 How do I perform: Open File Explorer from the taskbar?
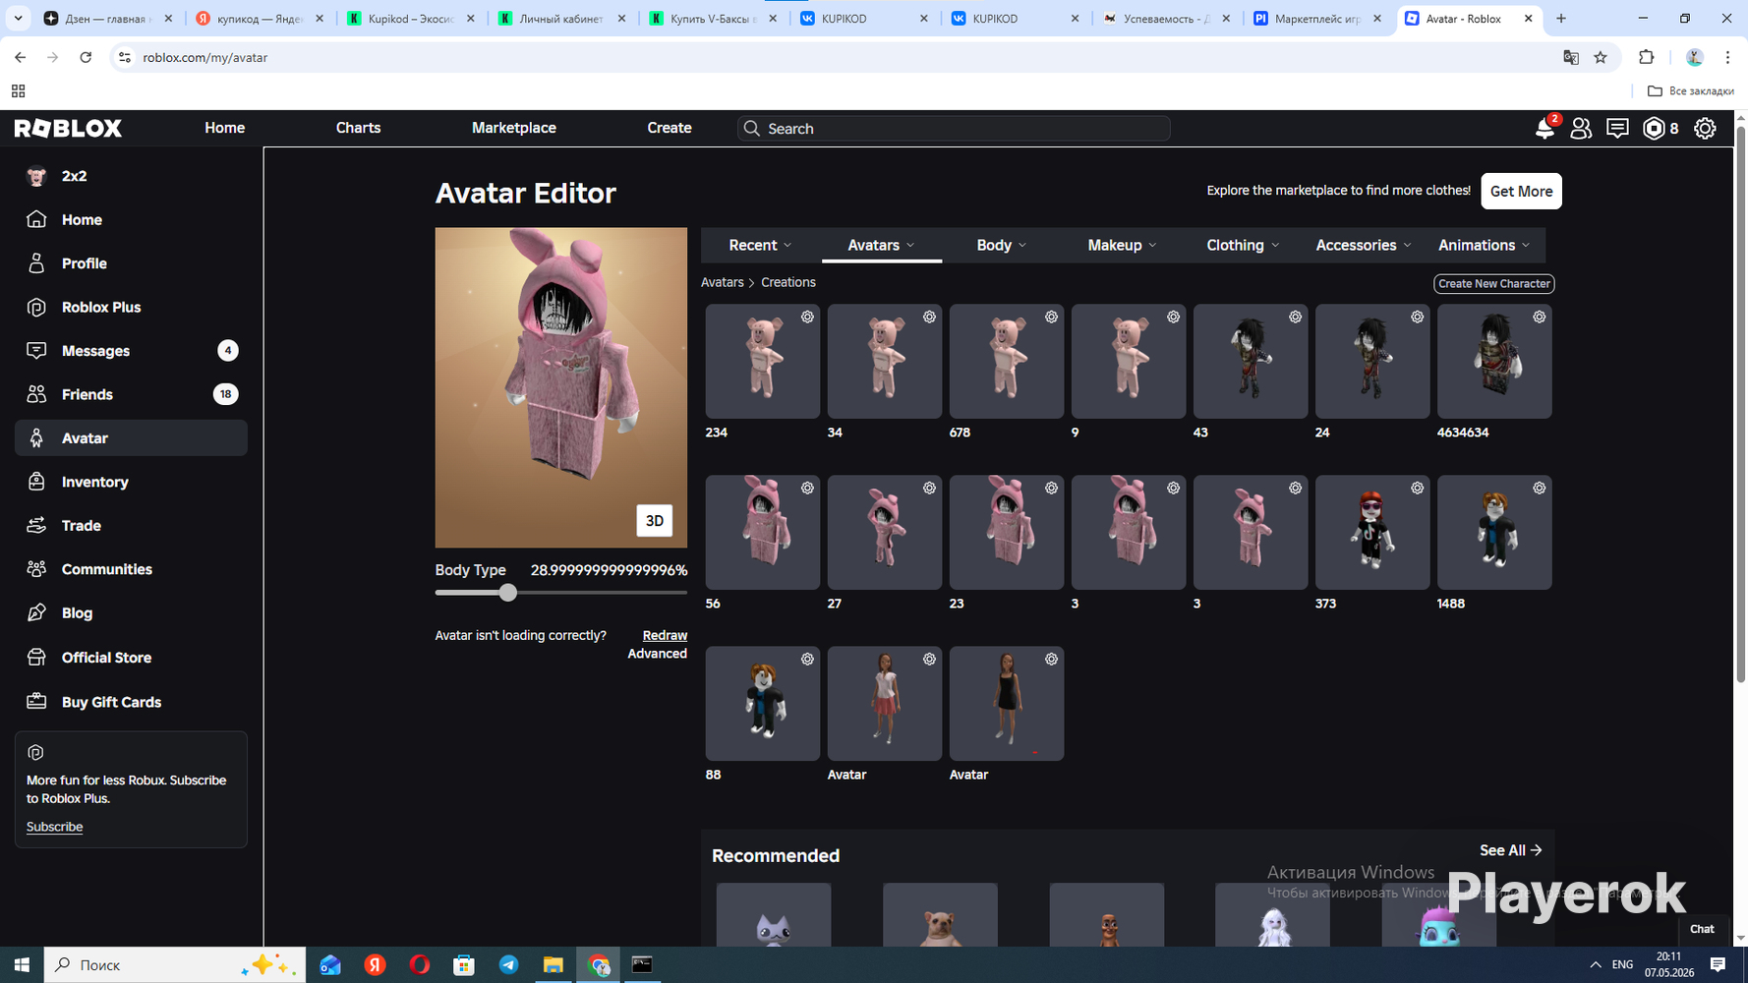point(554,964)
